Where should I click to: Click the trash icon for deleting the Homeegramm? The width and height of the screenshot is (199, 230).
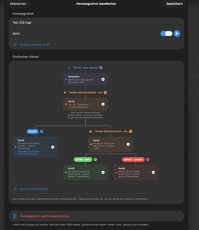pyautogui.click(x=15, y=216)
